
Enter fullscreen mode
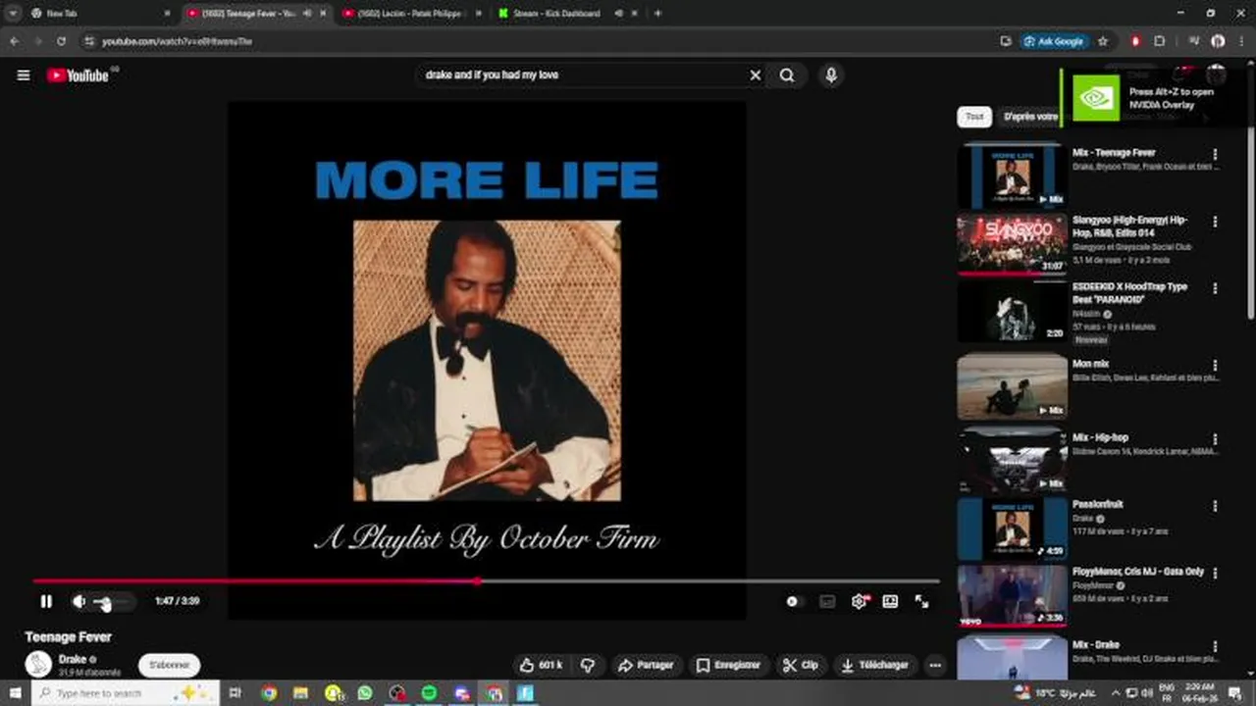[x=922, y=602]
